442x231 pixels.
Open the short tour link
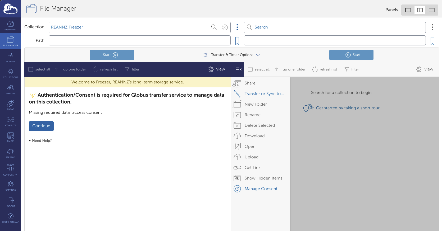(348, 108)
